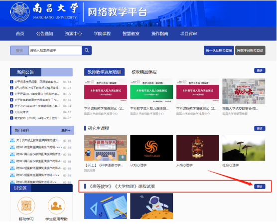
Task: Open the 智慧教室 navigation menu item
Action: pyautogui.click(x=131, y=33)
